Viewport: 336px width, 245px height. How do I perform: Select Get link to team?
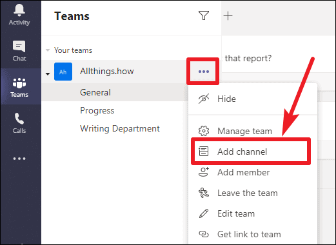[x=253, y=234]
